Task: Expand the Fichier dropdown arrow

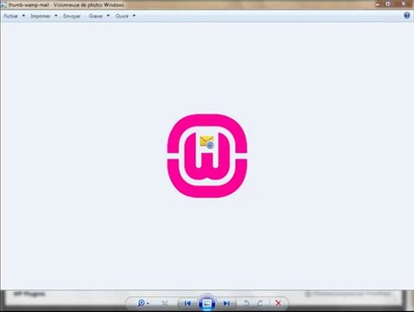Action: (23, 16)
